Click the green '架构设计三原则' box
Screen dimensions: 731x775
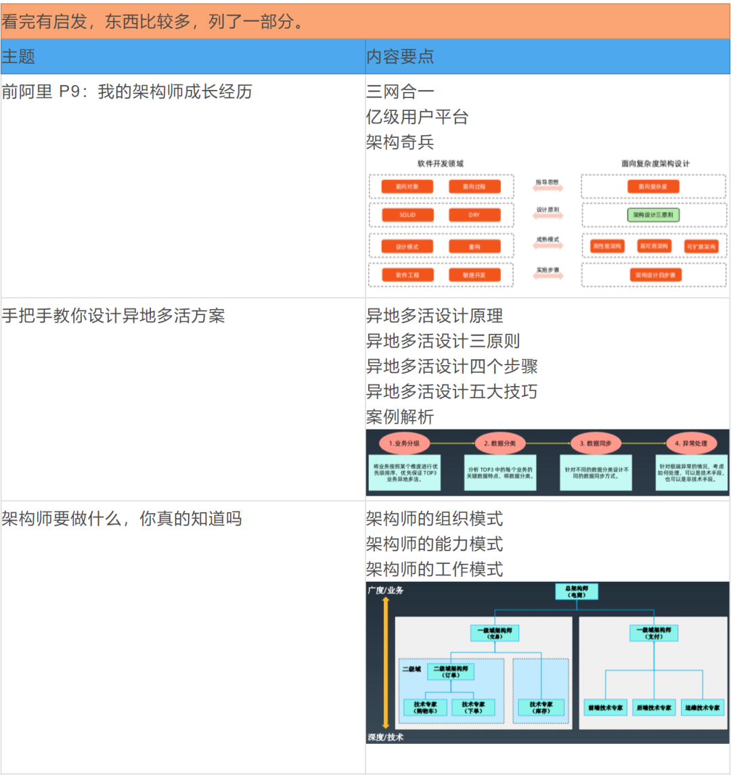(653, 214)
